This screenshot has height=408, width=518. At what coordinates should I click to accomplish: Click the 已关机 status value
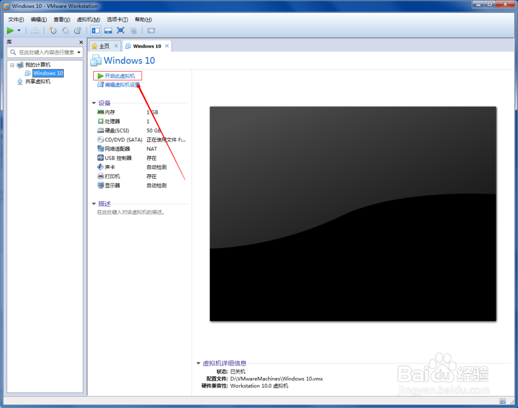pyautogui.click(x=238, y=372)
